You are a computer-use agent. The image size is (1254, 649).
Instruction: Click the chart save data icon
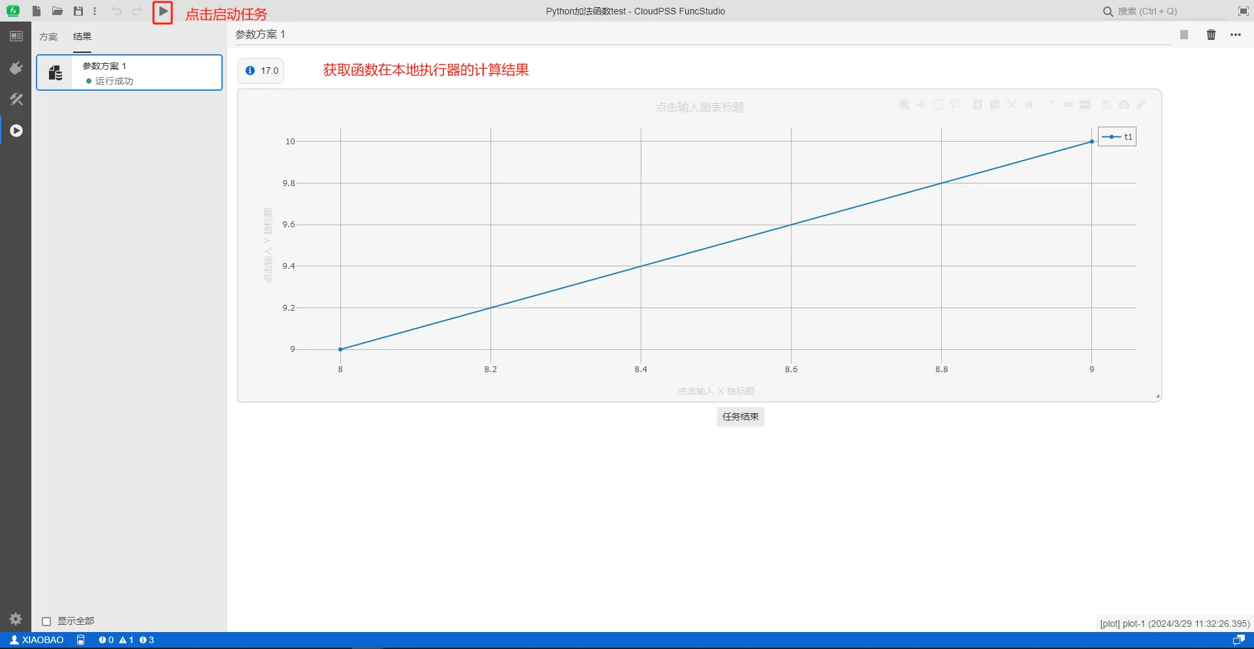1107,104
